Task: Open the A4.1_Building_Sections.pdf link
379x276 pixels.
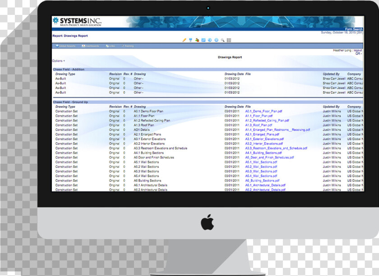Action: (x=263, y=153)
